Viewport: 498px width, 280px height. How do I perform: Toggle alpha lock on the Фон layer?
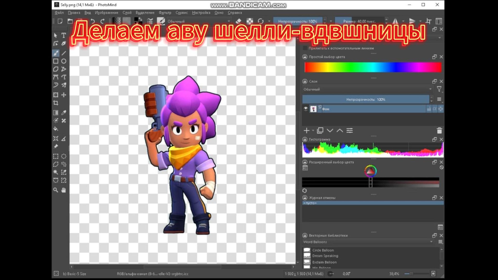point(441,109)
